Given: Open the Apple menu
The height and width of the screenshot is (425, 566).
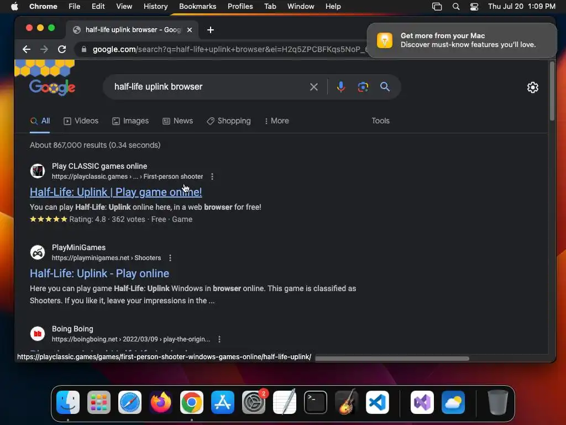Looking at the screenshot, I should pyautogui.click(x=14, y=6).
